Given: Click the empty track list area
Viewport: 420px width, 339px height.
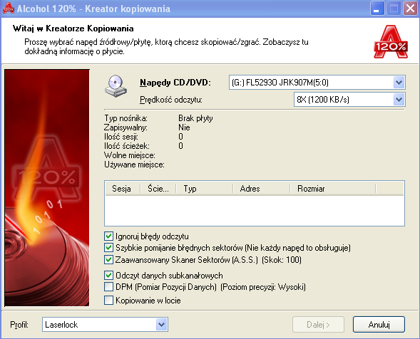Looking at the screenshot, I should coord(254,211).
